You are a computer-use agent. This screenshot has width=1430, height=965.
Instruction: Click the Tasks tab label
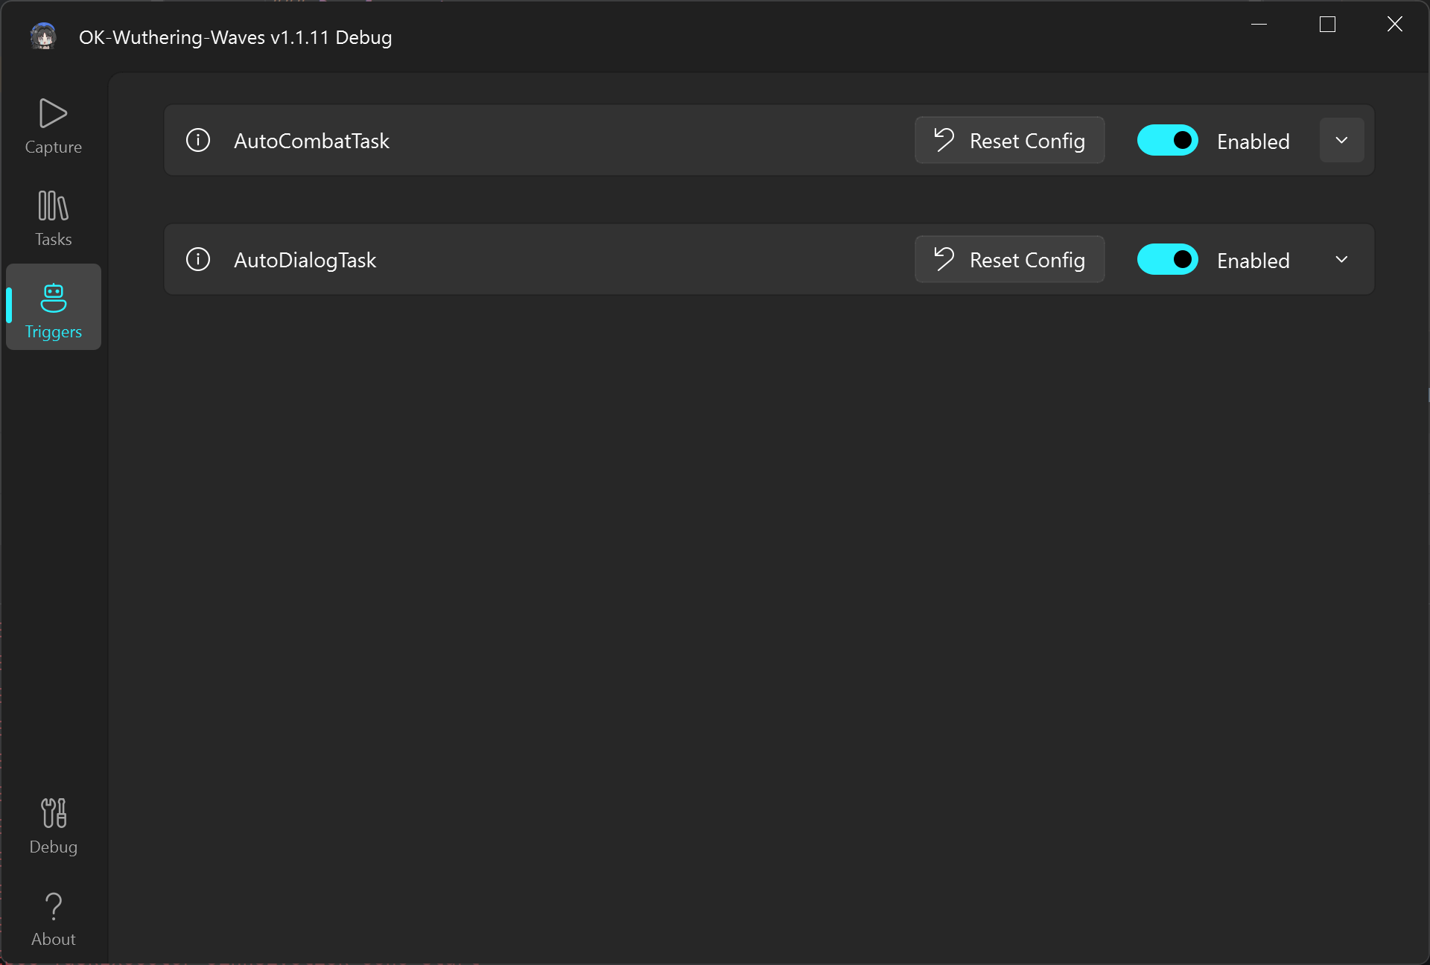(53, 239)
